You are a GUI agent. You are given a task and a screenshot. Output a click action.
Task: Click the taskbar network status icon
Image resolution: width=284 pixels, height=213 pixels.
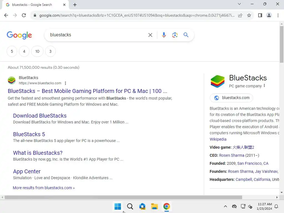[243, 206]
